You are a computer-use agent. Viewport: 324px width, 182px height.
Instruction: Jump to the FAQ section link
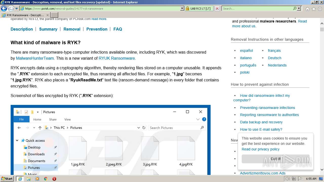118,29
